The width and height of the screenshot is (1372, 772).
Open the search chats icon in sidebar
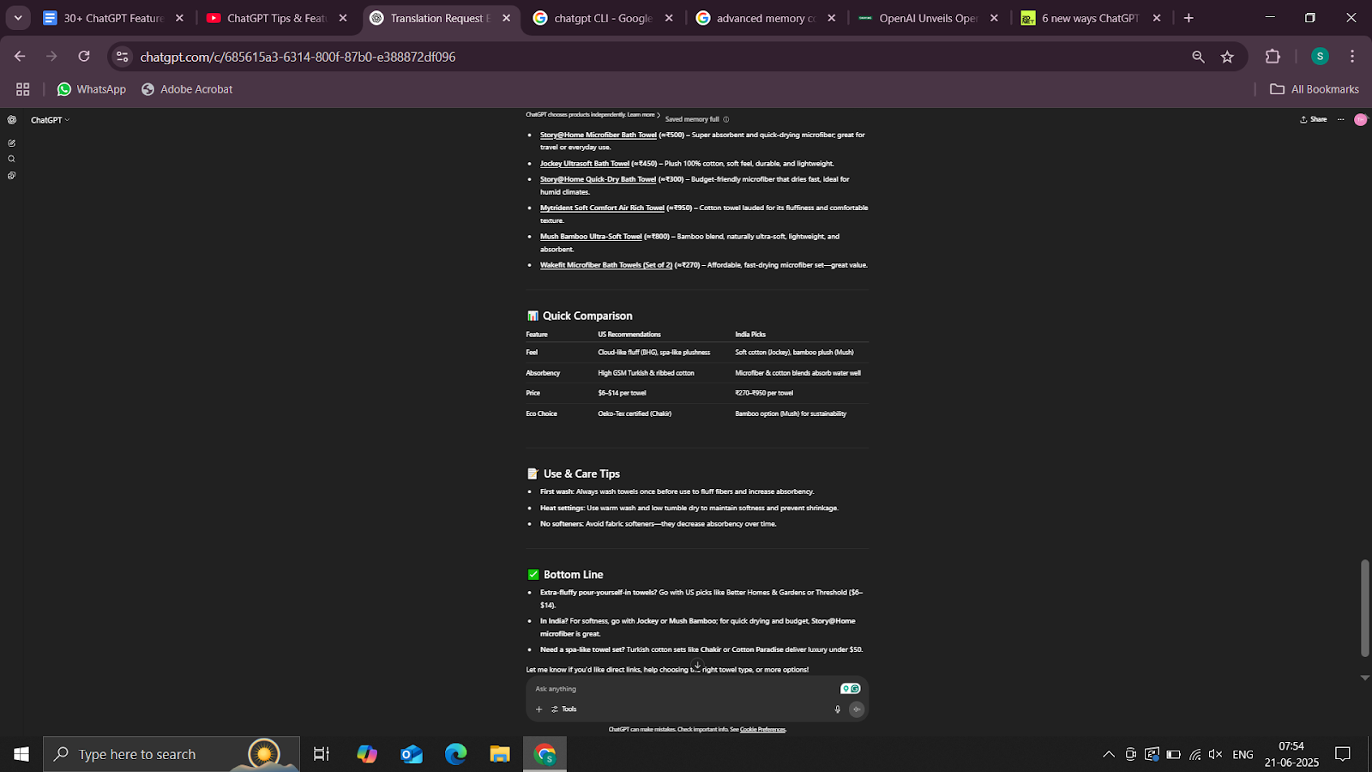click(11, 160)
